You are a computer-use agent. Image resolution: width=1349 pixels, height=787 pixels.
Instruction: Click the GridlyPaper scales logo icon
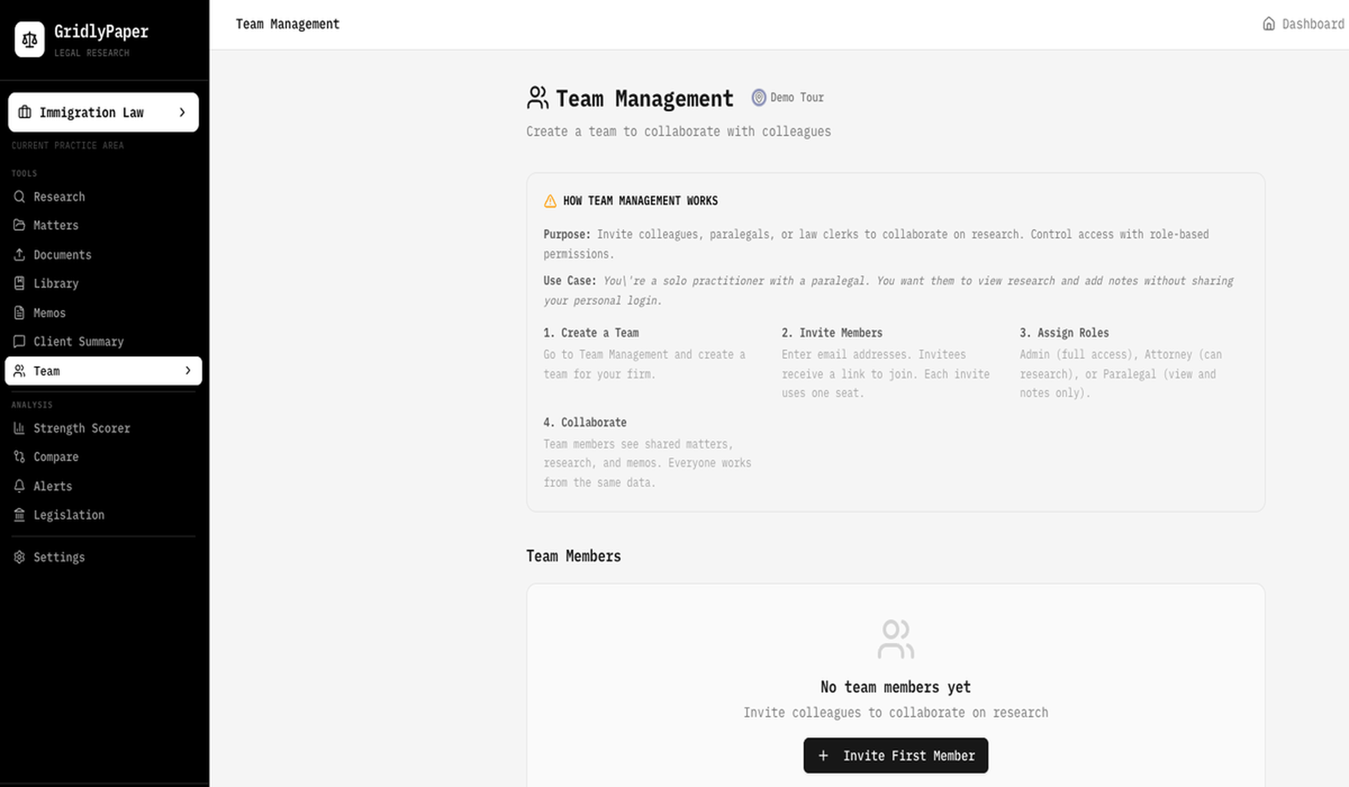[29, 39]
